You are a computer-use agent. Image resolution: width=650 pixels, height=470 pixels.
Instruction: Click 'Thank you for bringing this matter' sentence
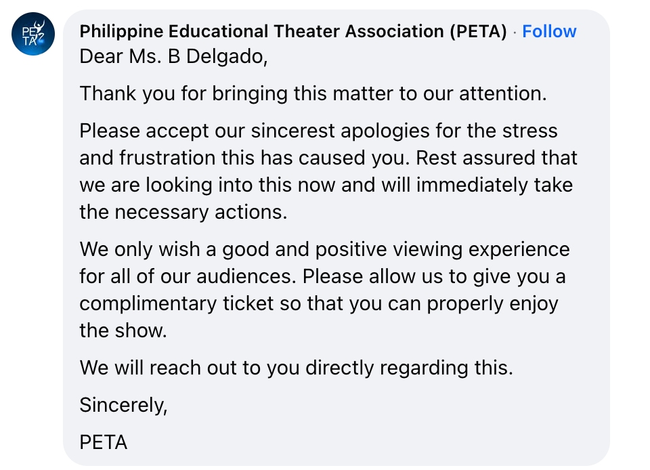(313, 93)
